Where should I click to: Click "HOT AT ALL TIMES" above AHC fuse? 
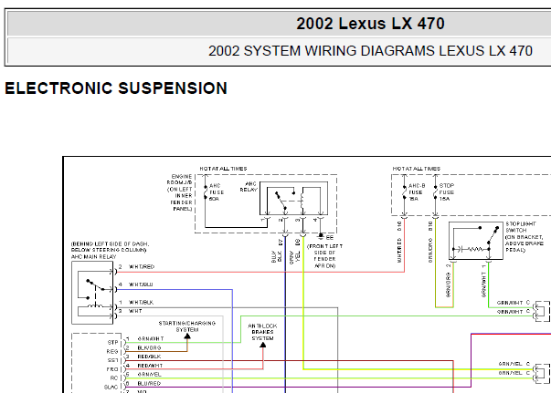(223, 169)
